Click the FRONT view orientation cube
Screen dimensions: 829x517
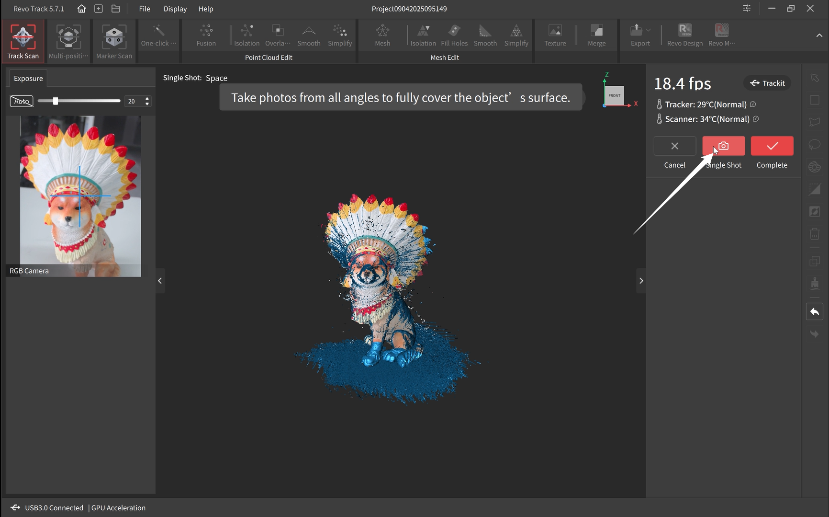tap(614, 95)
